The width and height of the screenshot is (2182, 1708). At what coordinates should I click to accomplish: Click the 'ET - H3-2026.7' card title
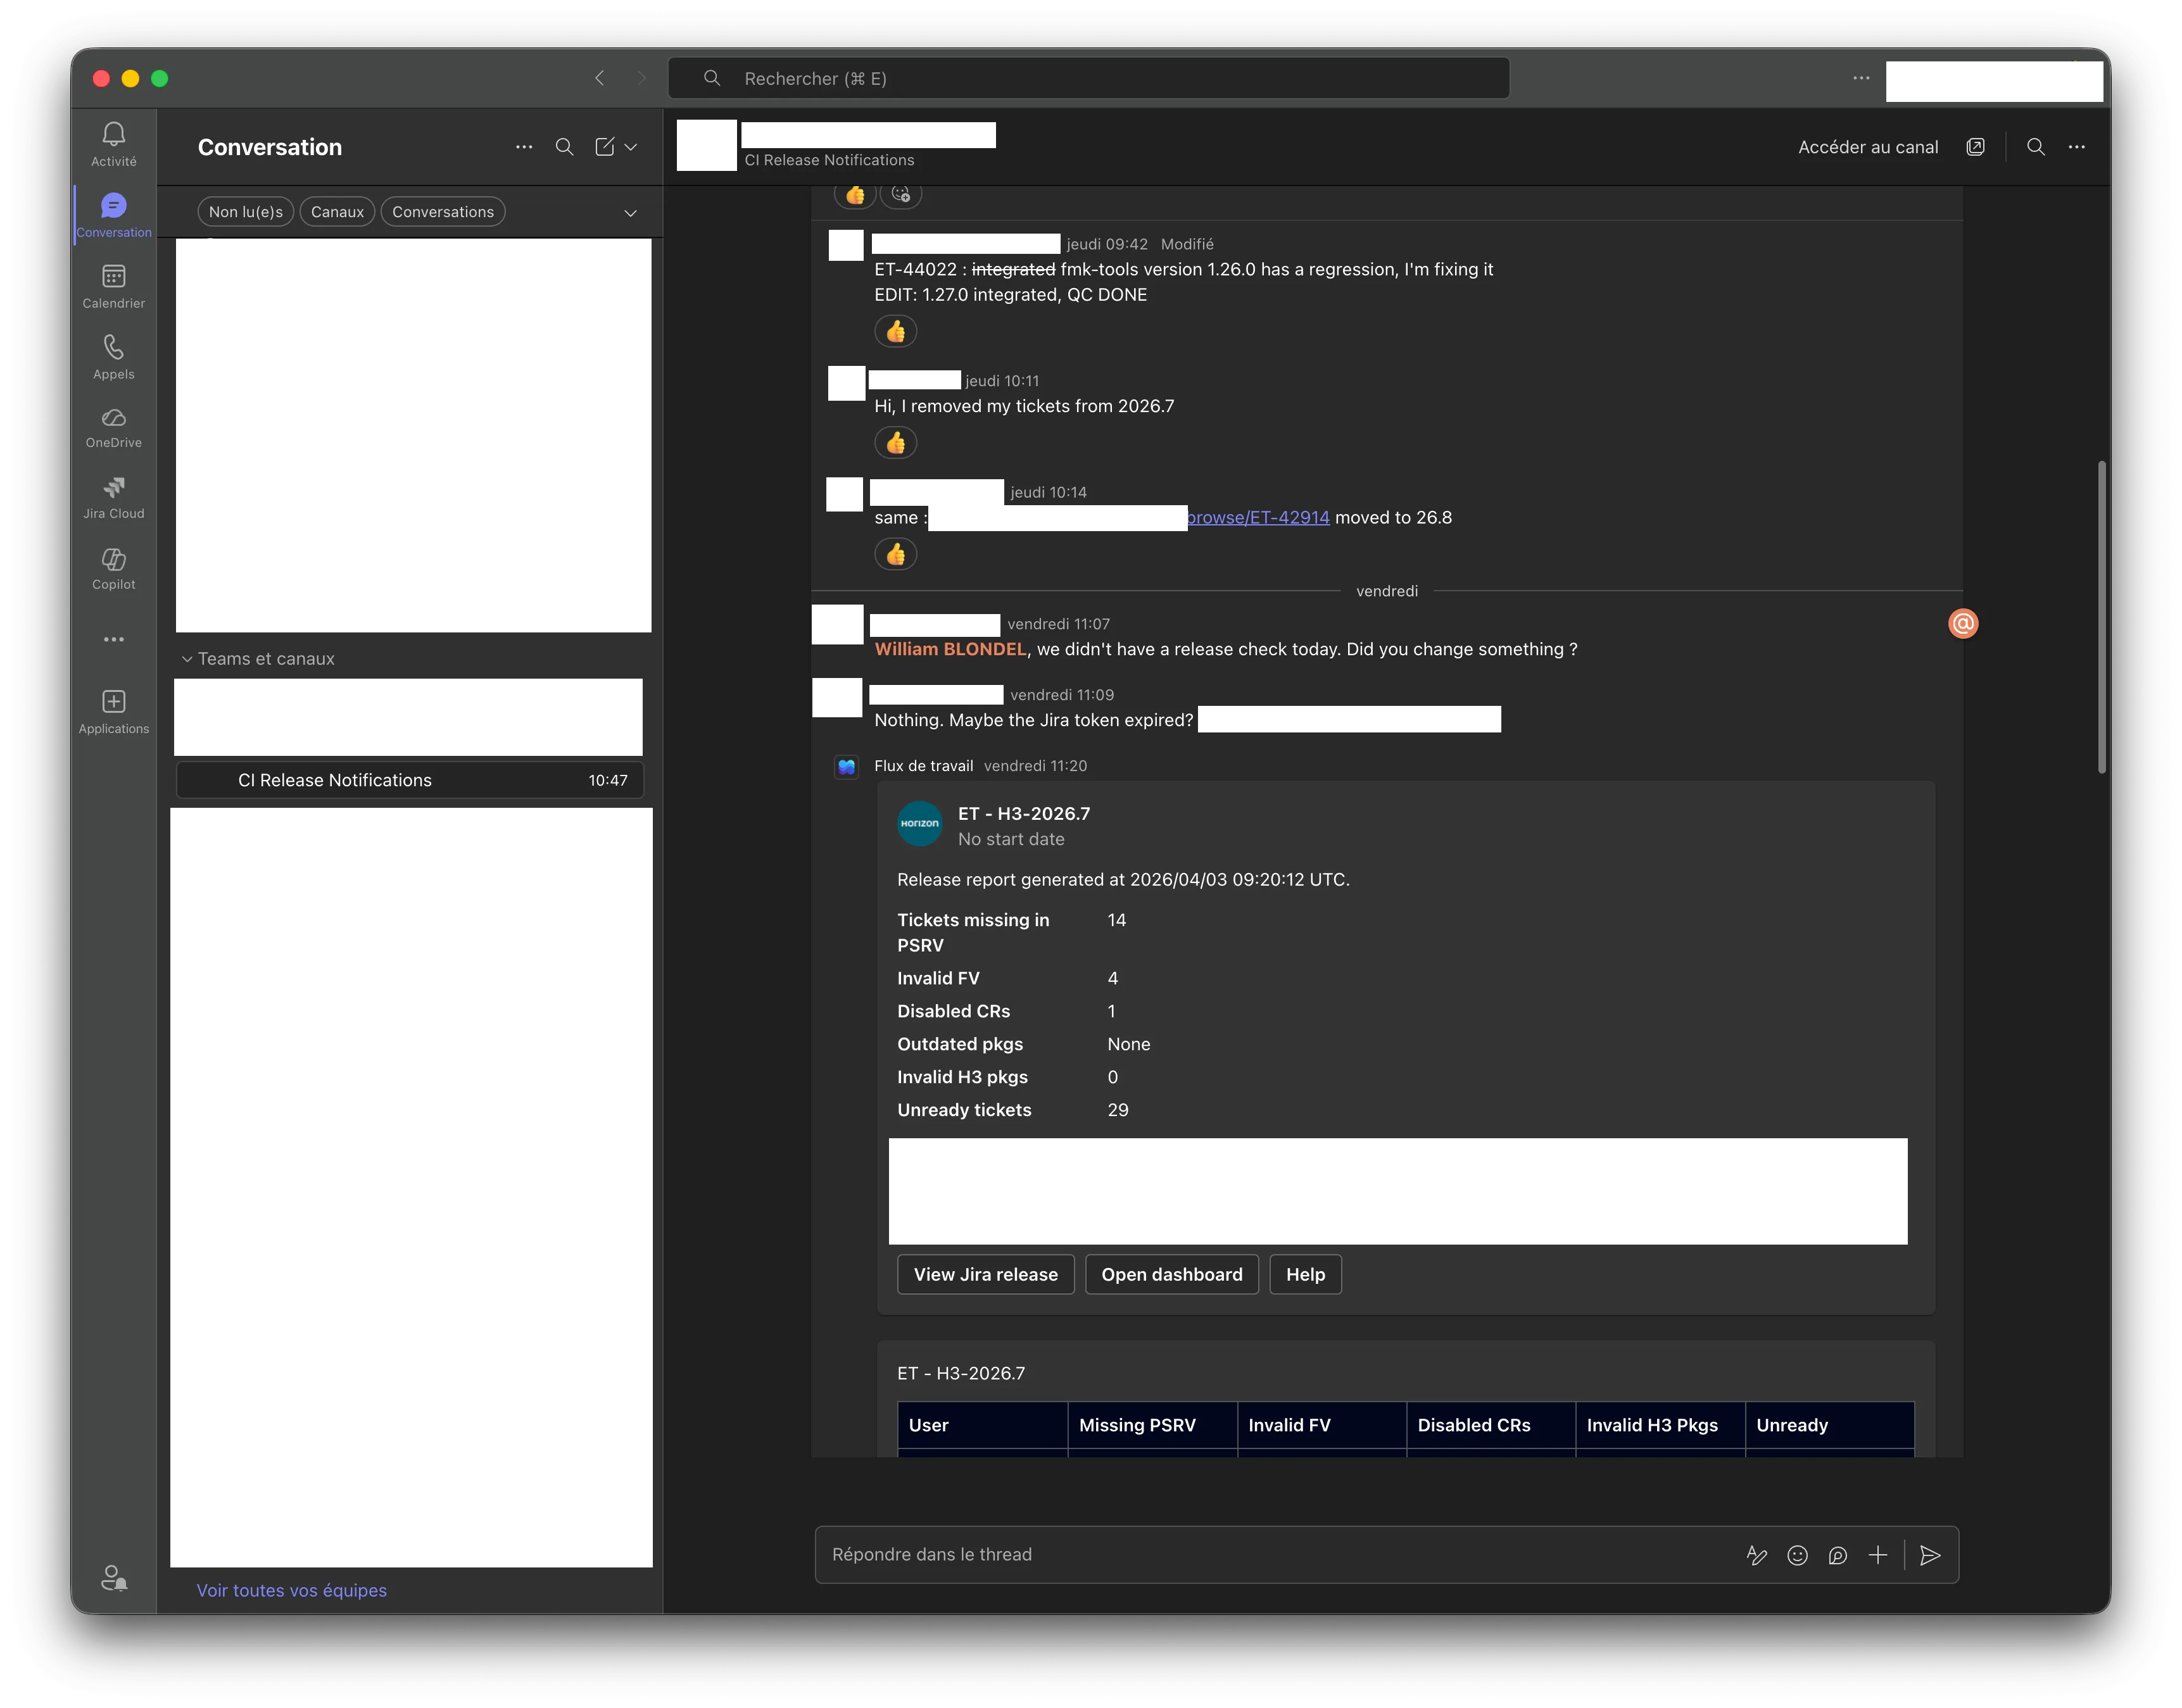point(1024,814)
